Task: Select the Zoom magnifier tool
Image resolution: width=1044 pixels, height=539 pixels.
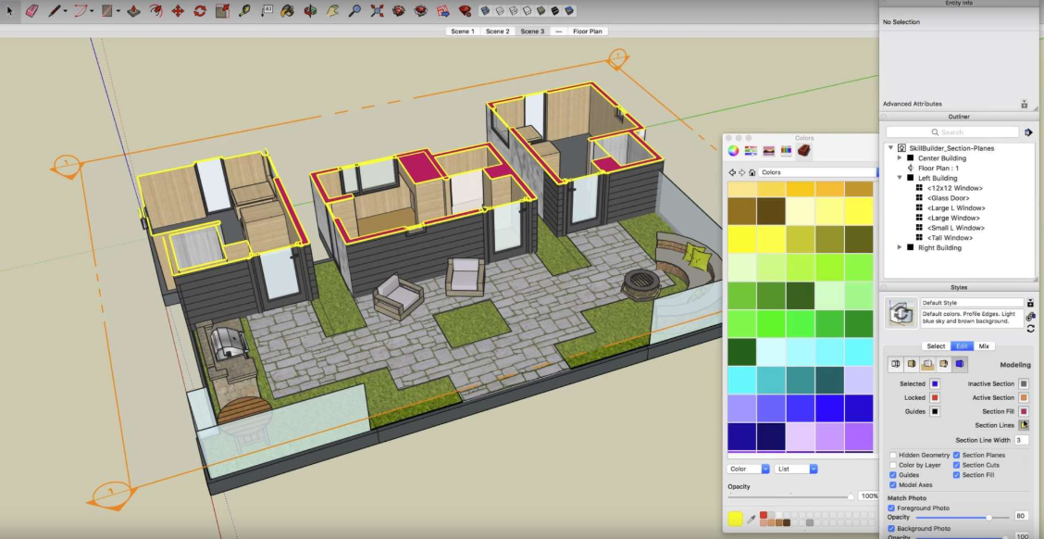Action: (x=354, y=11)
